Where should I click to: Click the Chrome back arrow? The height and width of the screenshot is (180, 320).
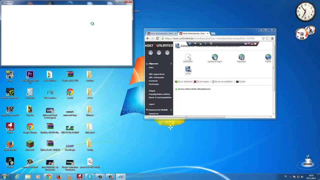[148, 38]
